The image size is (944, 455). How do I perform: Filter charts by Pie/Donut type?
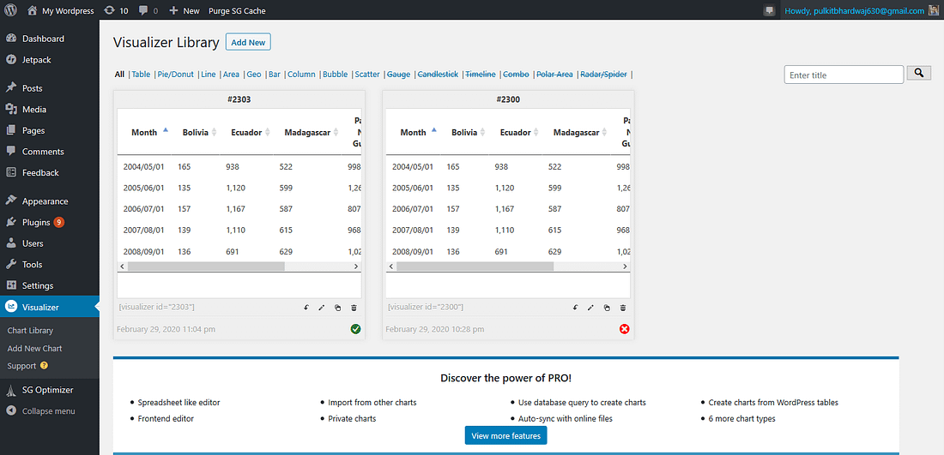pos(176,75)
